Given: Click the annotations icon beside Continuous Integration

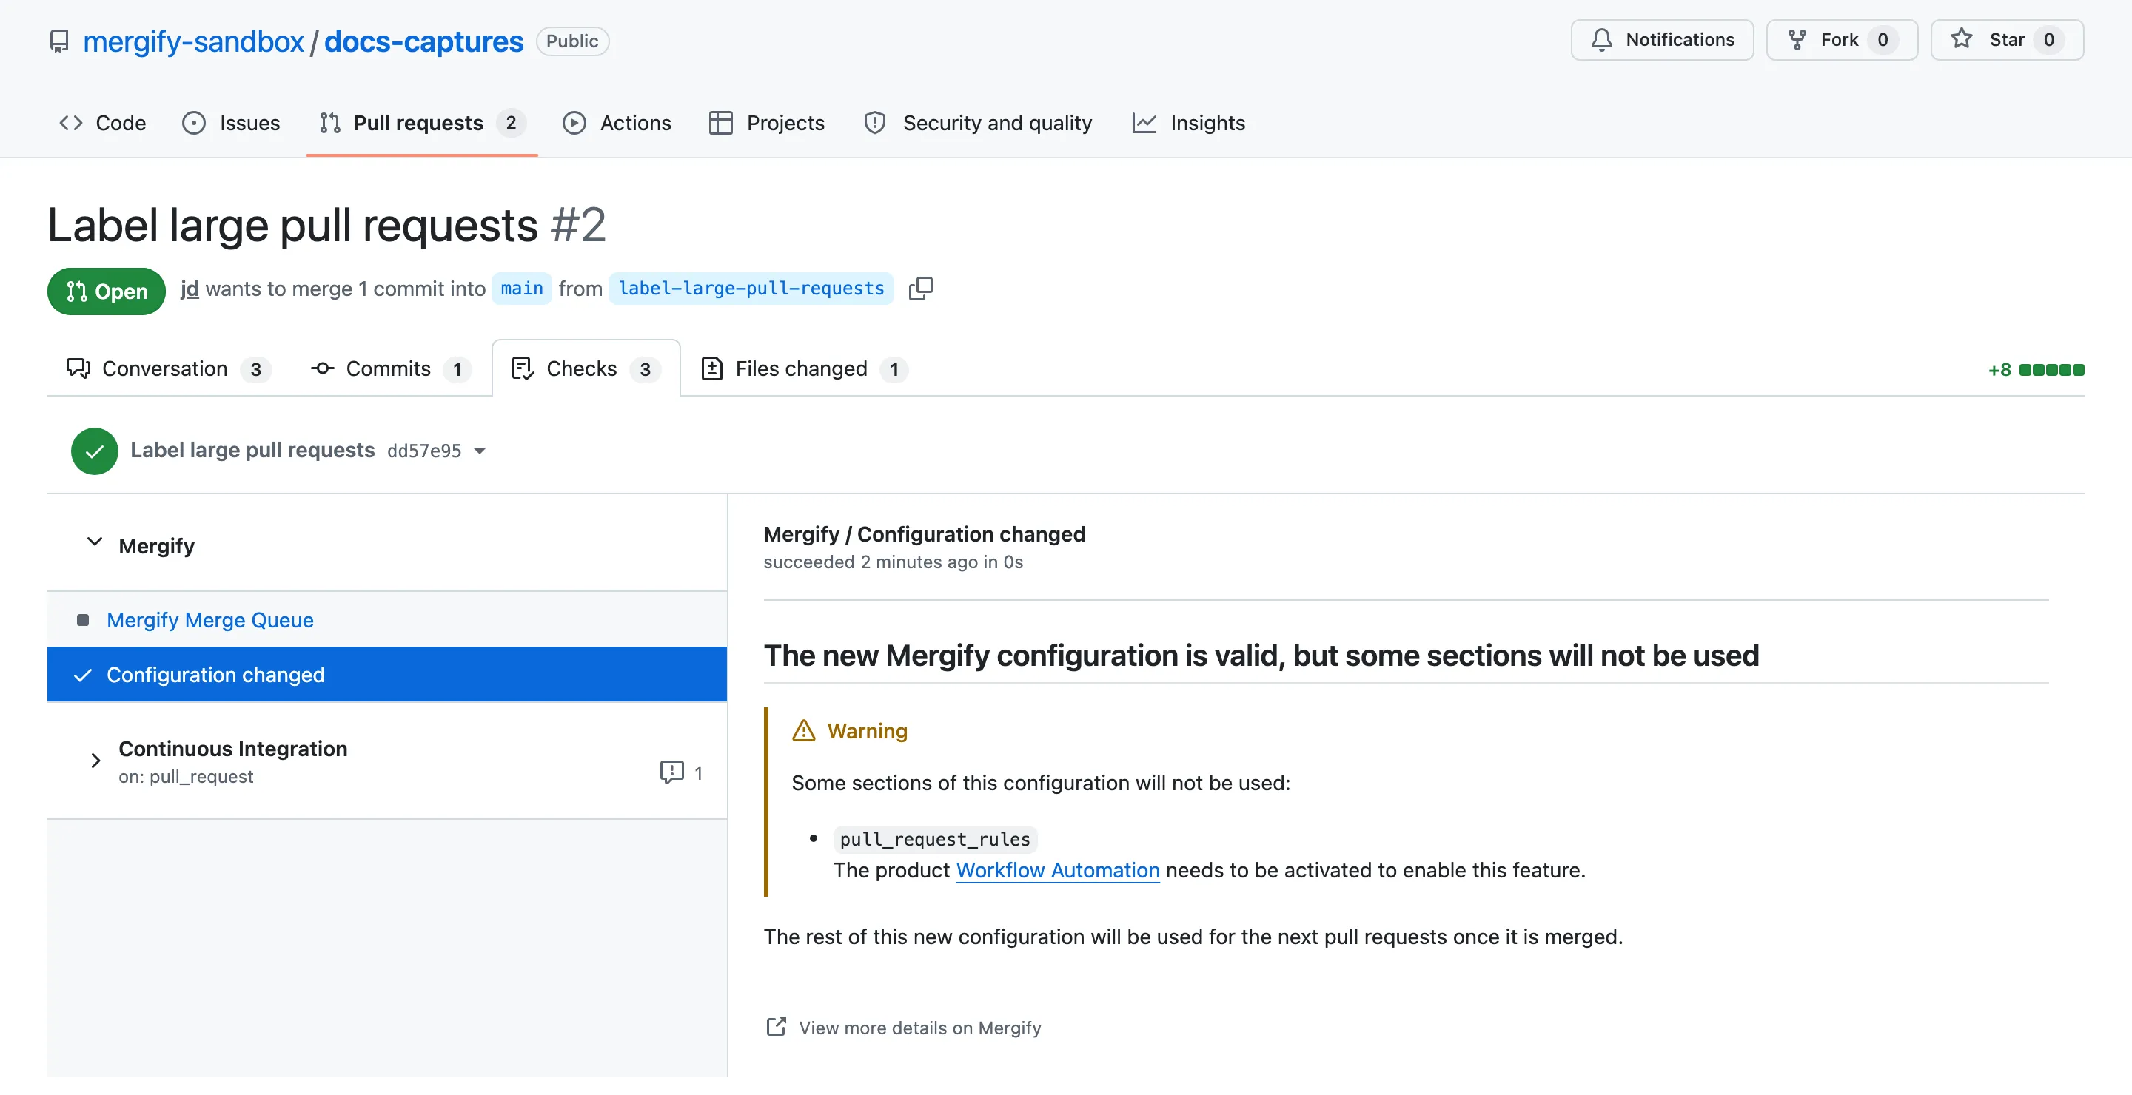Looking at the screenshot, I should click(671, 772).
